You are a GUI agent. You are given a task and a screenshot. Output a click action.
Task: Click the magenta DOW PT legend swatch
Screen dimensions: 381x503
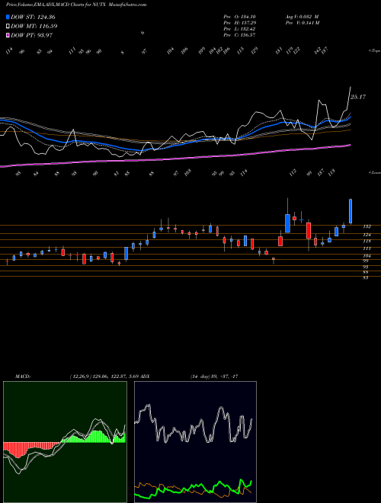click(8, 35)
